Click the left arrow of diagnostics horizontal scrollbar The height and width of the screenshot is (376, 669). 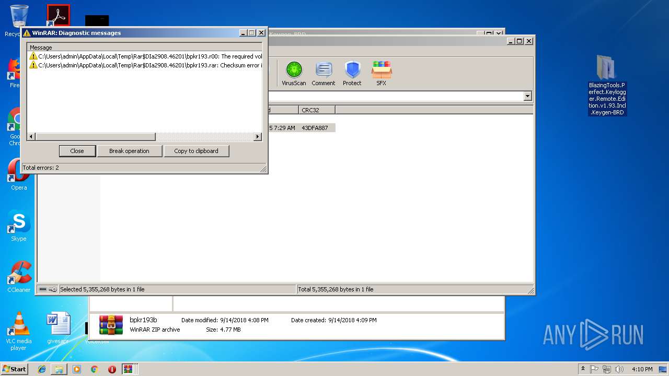coord(31,137)
